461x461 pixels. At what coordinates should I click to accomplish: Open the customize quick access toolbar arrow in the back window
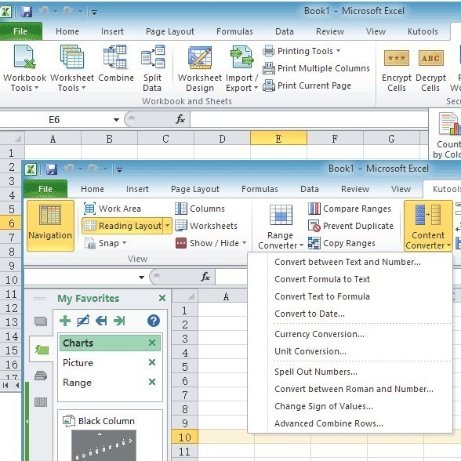click(x=94, y=12)
